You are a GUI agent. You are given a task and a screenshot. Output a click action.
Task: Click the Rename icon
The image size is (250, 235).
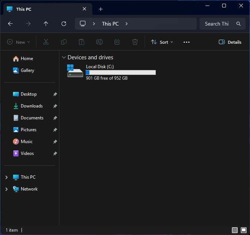point(99,42)
